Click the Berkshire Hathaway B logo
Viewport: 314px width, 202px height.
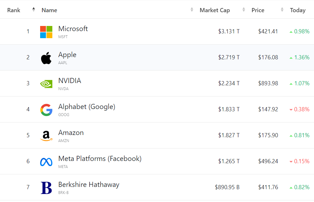click(x=46, y=188)
